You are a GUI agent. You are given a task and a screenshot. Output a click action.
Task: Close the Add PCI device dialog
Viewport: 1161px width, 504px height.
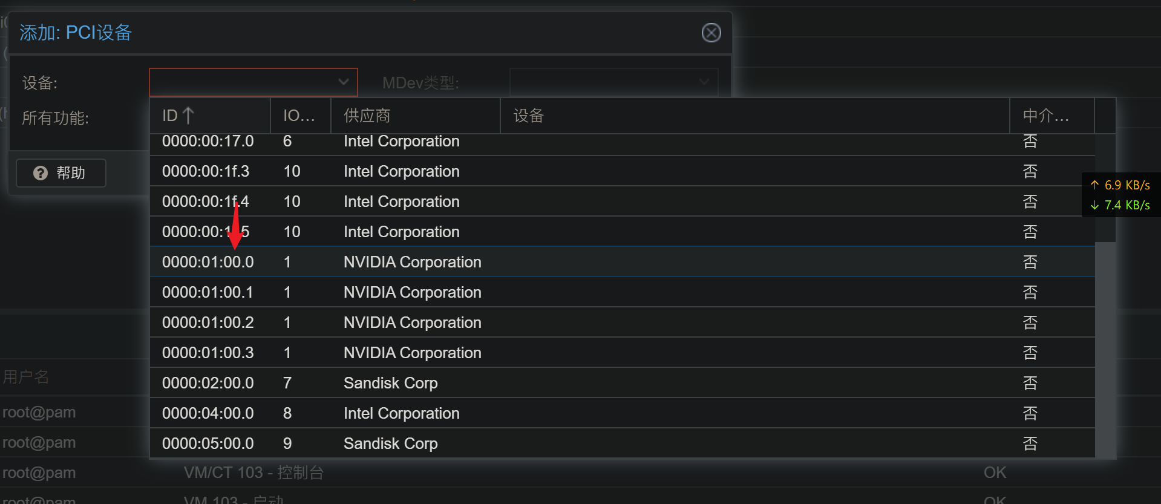pyautogui.click(x=711, y=33)
